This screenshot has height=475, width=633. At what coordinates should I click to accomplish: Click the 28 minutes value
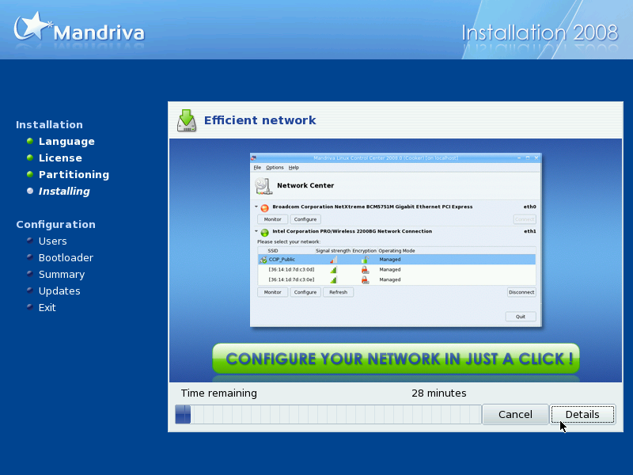click(439, 393)
